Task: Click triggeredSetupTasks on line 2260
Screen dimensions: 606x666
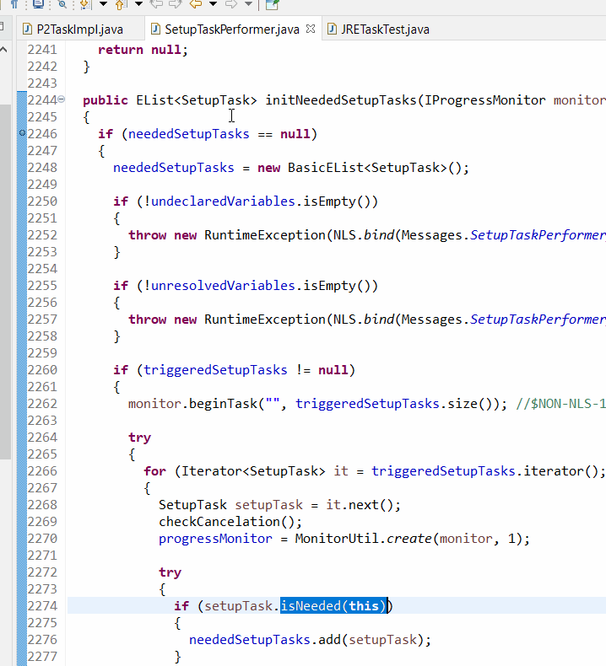Action: [215, 370]
